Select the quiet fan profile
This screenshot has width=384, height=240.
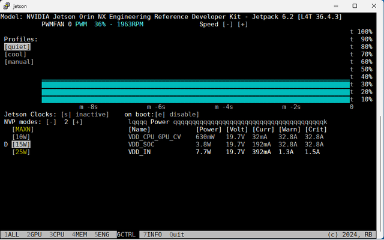click(17, 47)
